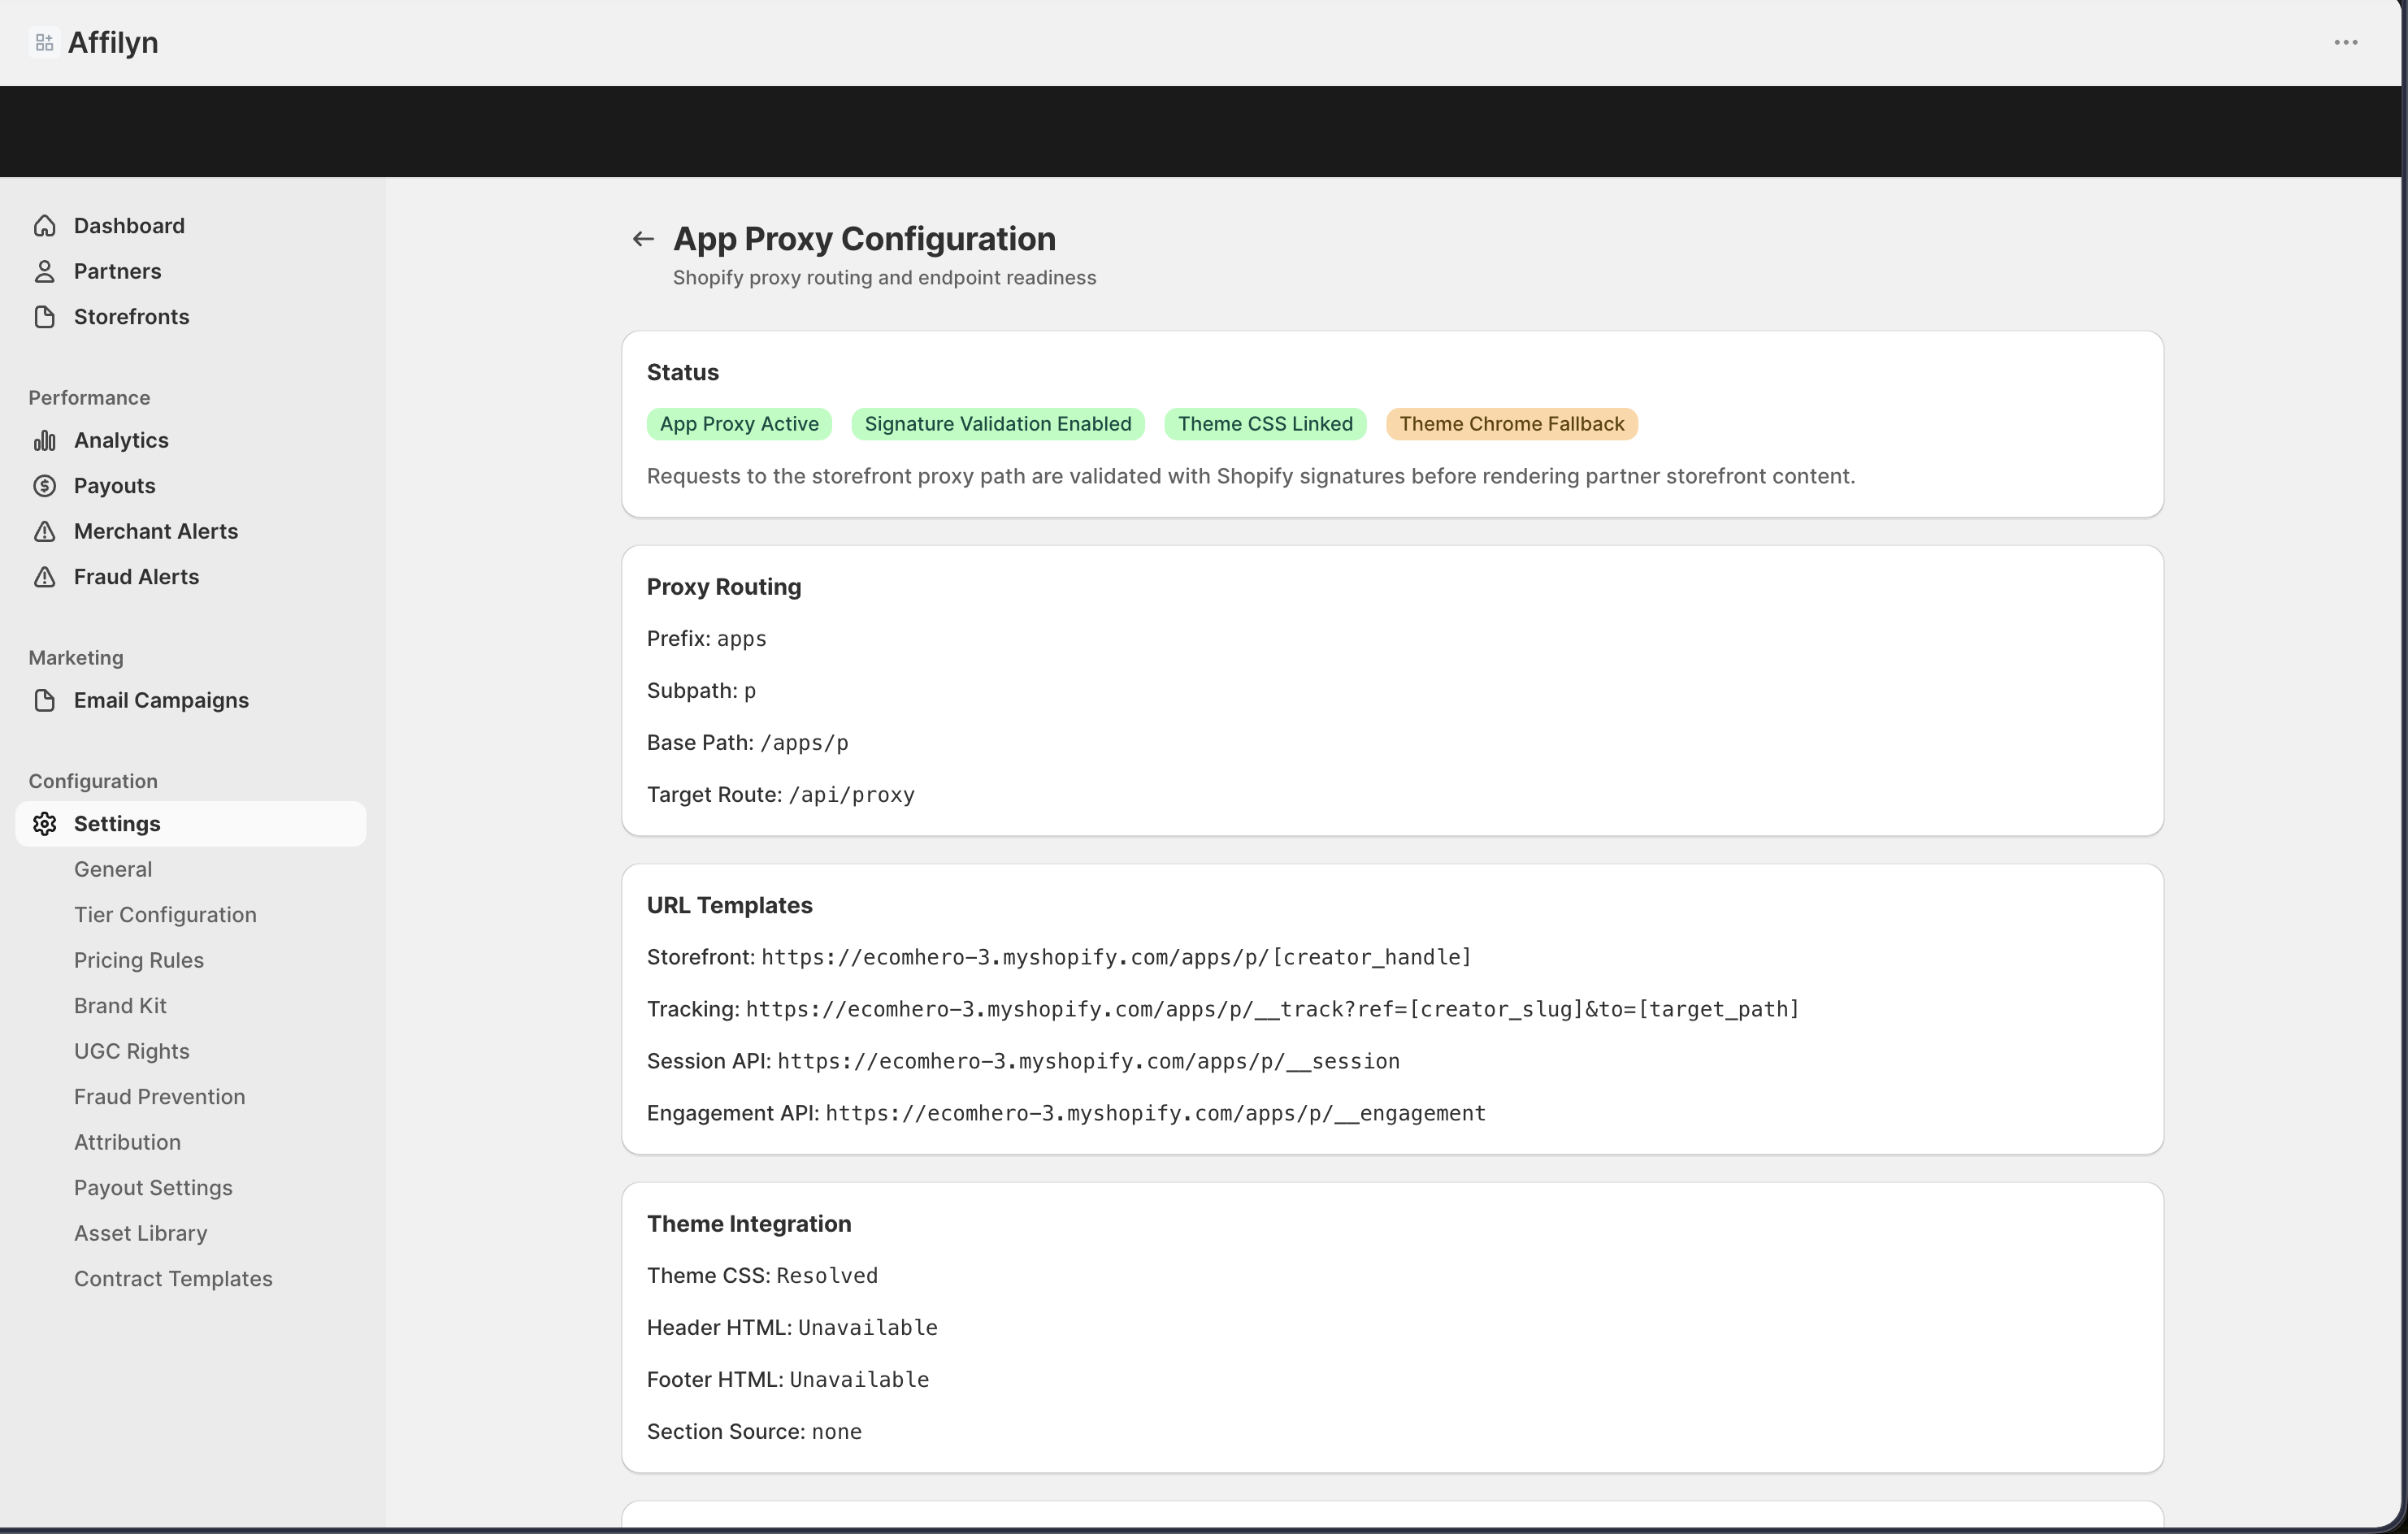
Task: Click the Base Path /apps/p value
Action: [x=804, y=743]
